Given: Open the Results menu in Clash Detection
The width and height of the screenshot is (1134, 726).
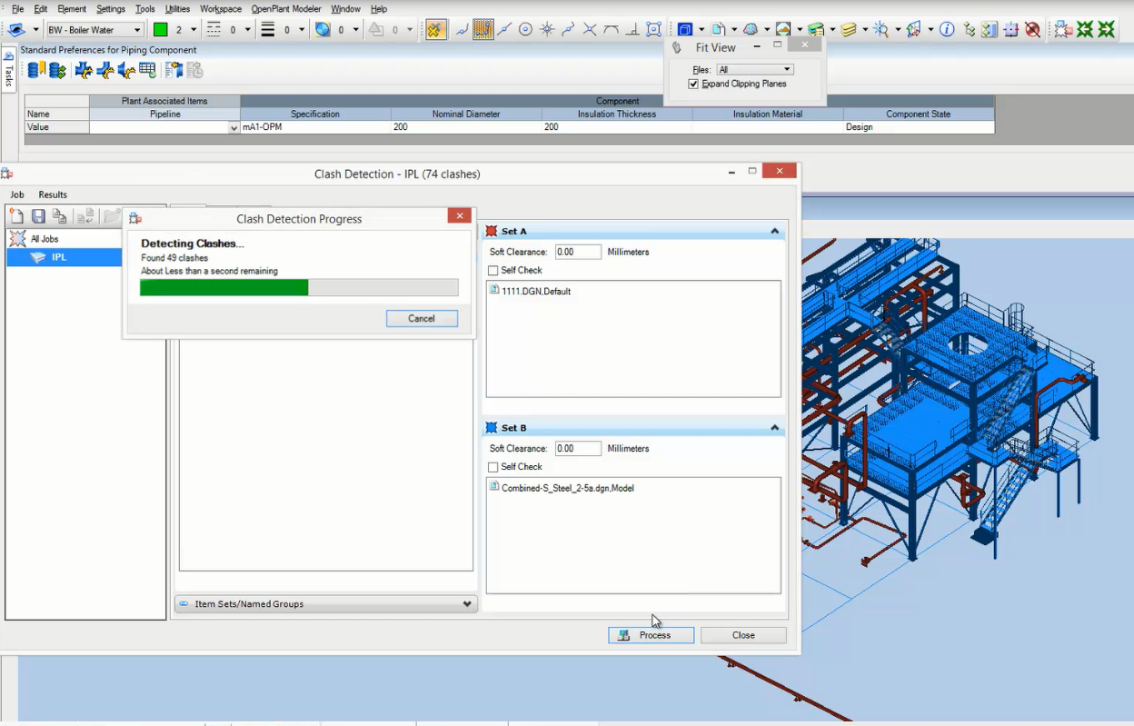Looking at the screenshot, I should click(53, 194).
